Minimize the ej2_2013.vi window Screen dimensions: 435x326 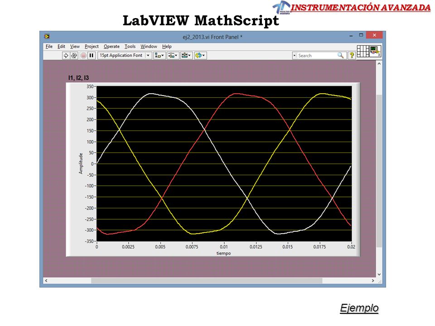click(351, 35)
